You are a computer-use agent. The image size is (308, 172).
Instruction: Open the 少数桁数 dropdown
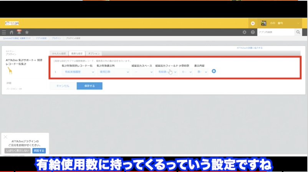pos(186,71)
